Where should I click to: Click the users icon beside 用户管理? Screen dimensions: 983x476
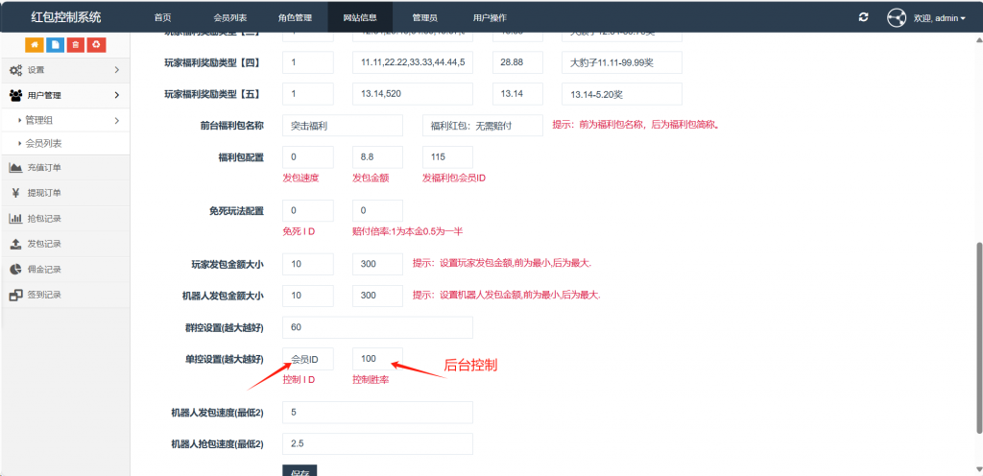point(16,95)
